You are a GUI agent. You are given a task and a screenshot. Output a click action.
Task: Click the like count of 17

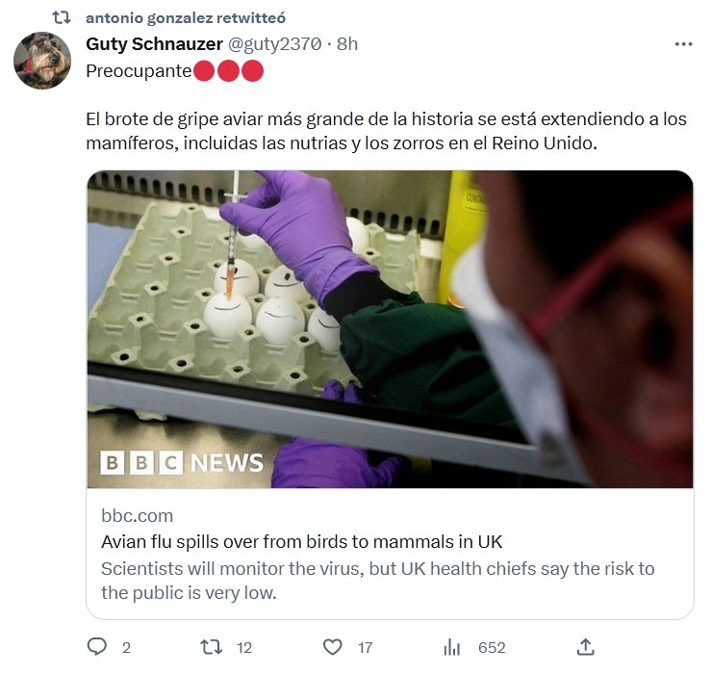click(x=365, y=647)
